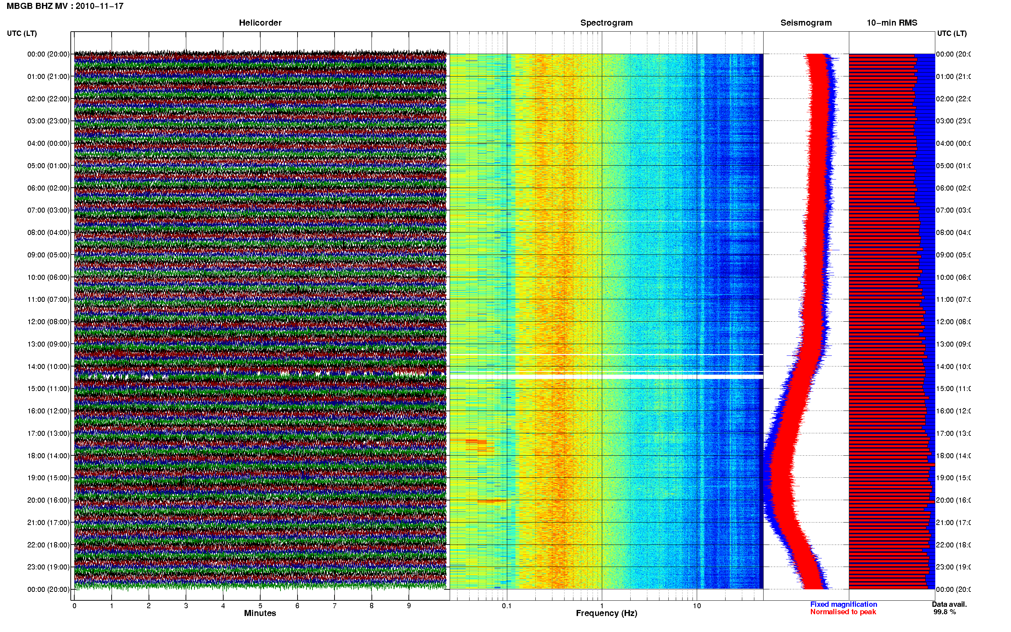Click the left time label '03:00 (23:00)'
This screenshot has width=1011, height=632.
(x=48, y=121)
